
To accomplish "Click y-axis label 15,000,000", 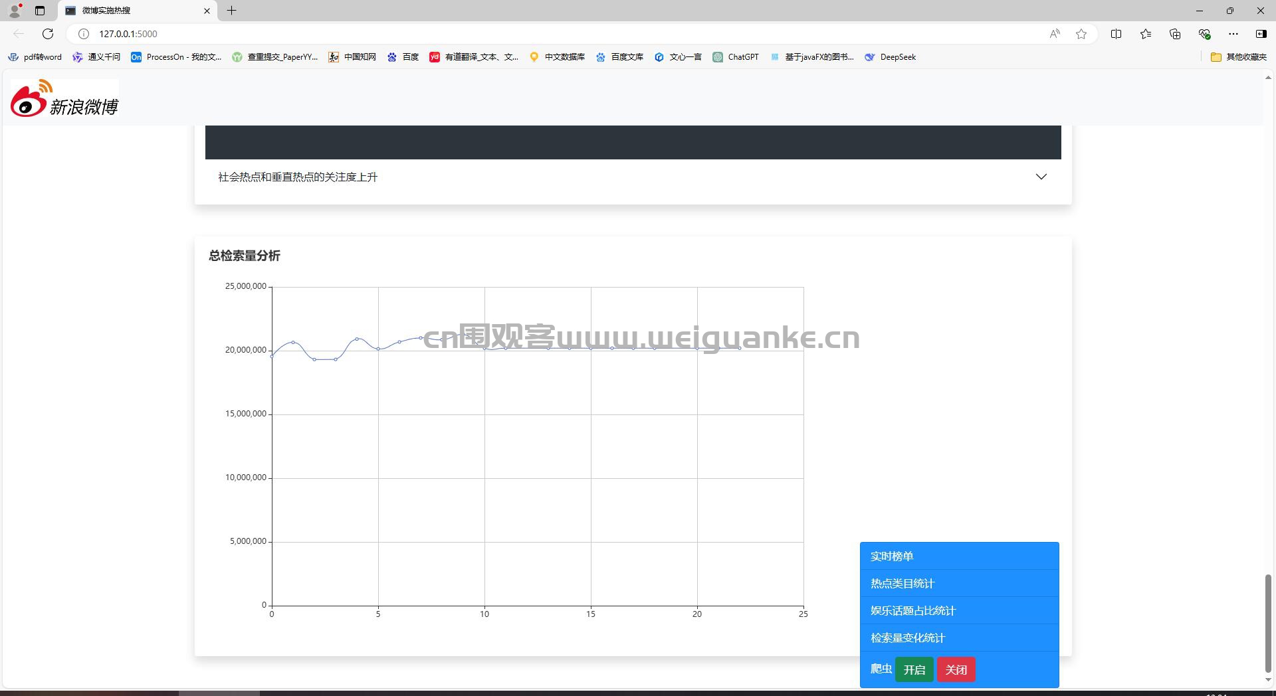I will tap(246, 414).
